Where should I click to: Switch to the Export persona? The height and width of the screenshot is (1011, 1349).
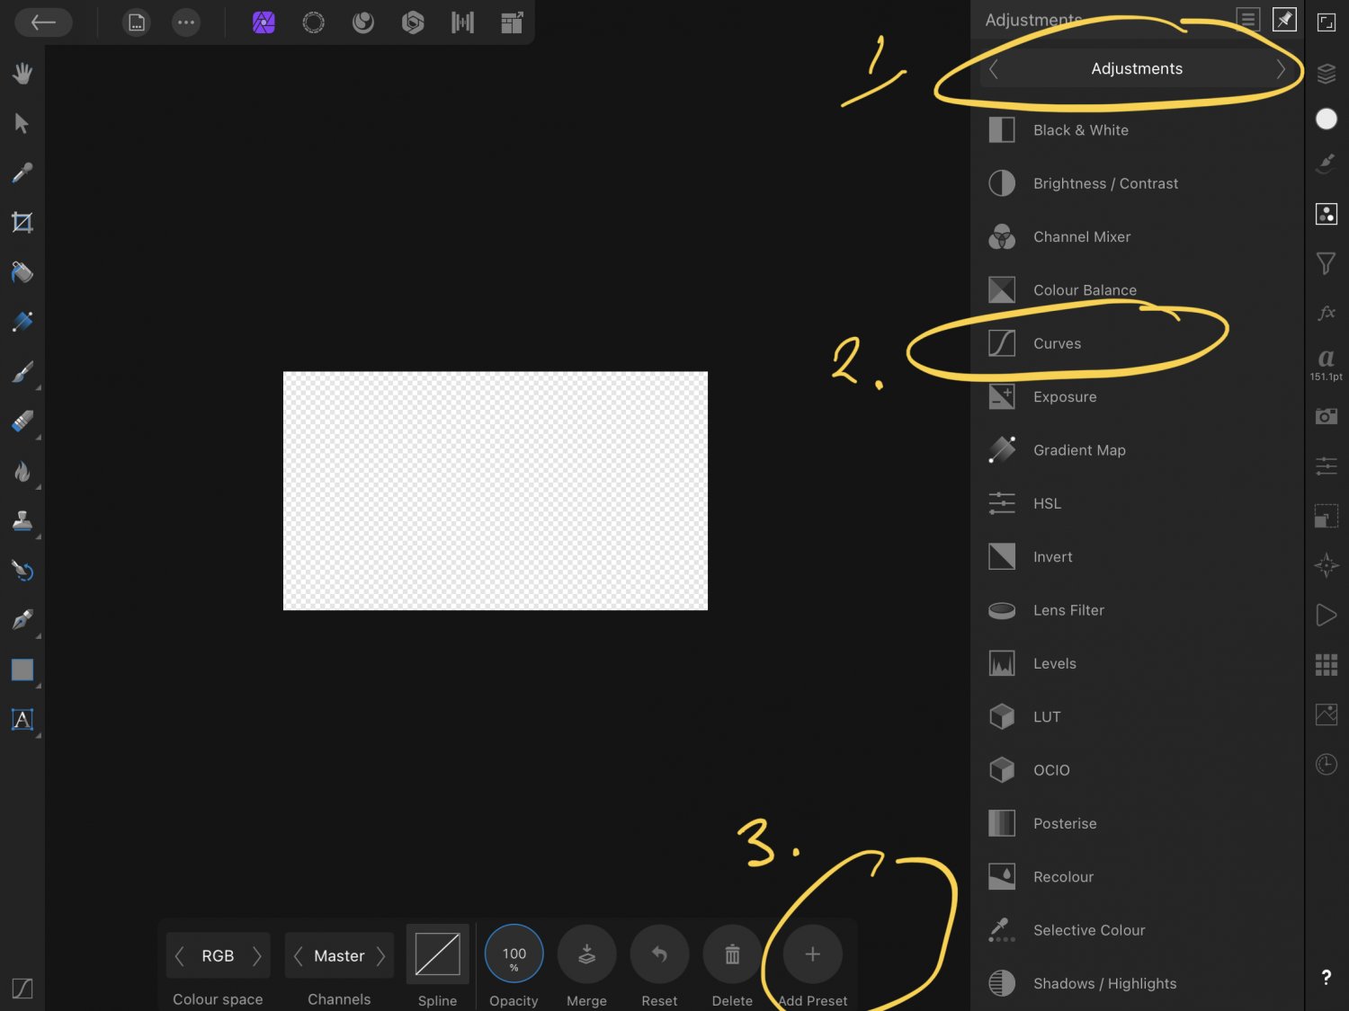click(512, 22)
